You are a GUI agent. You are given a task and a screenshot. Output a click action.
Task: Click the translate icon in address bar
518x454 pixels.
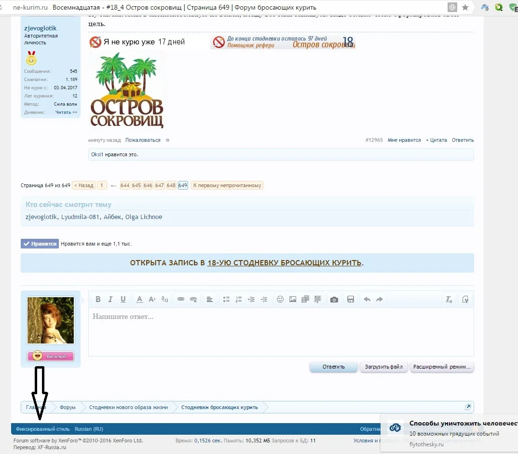coord(452,7)
